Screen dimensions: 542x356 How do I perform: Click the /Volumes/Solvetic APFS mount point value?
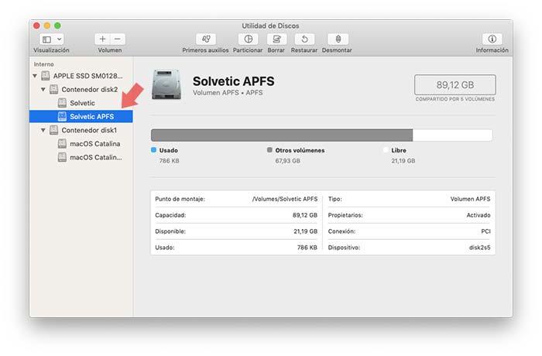[x=285, y=199]
